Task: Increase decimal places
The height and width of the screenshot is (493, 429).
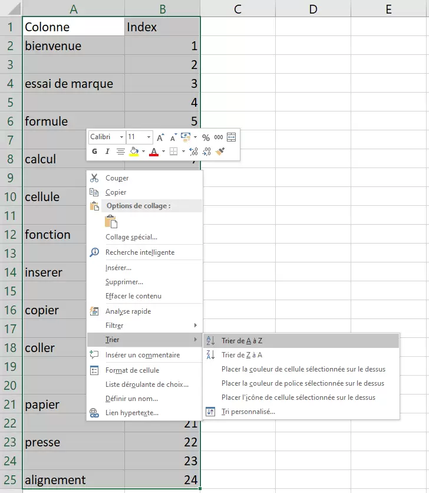Action: click(x=194, y=152)
